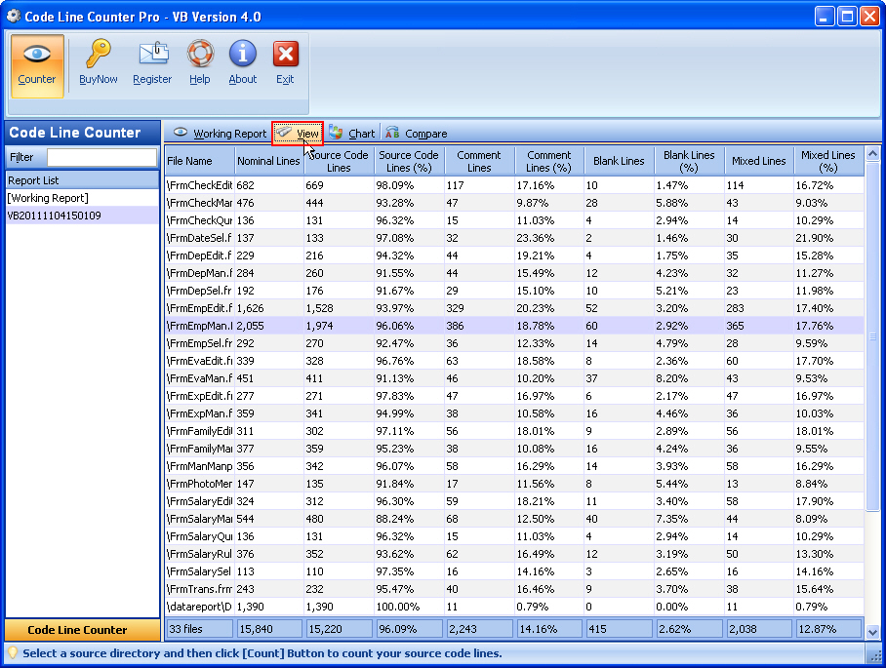
Task: Click \FrmEmpEdit.f file name
Action: coord(199,308)
